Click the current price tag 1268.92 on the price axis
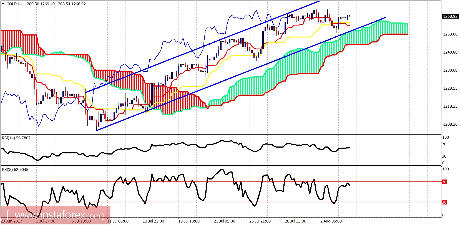Screen dimensions: 460x225 (450, 16)
